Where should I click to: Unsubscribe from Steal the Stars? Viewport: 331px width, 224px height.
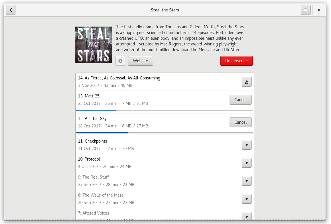coord(236,61)
